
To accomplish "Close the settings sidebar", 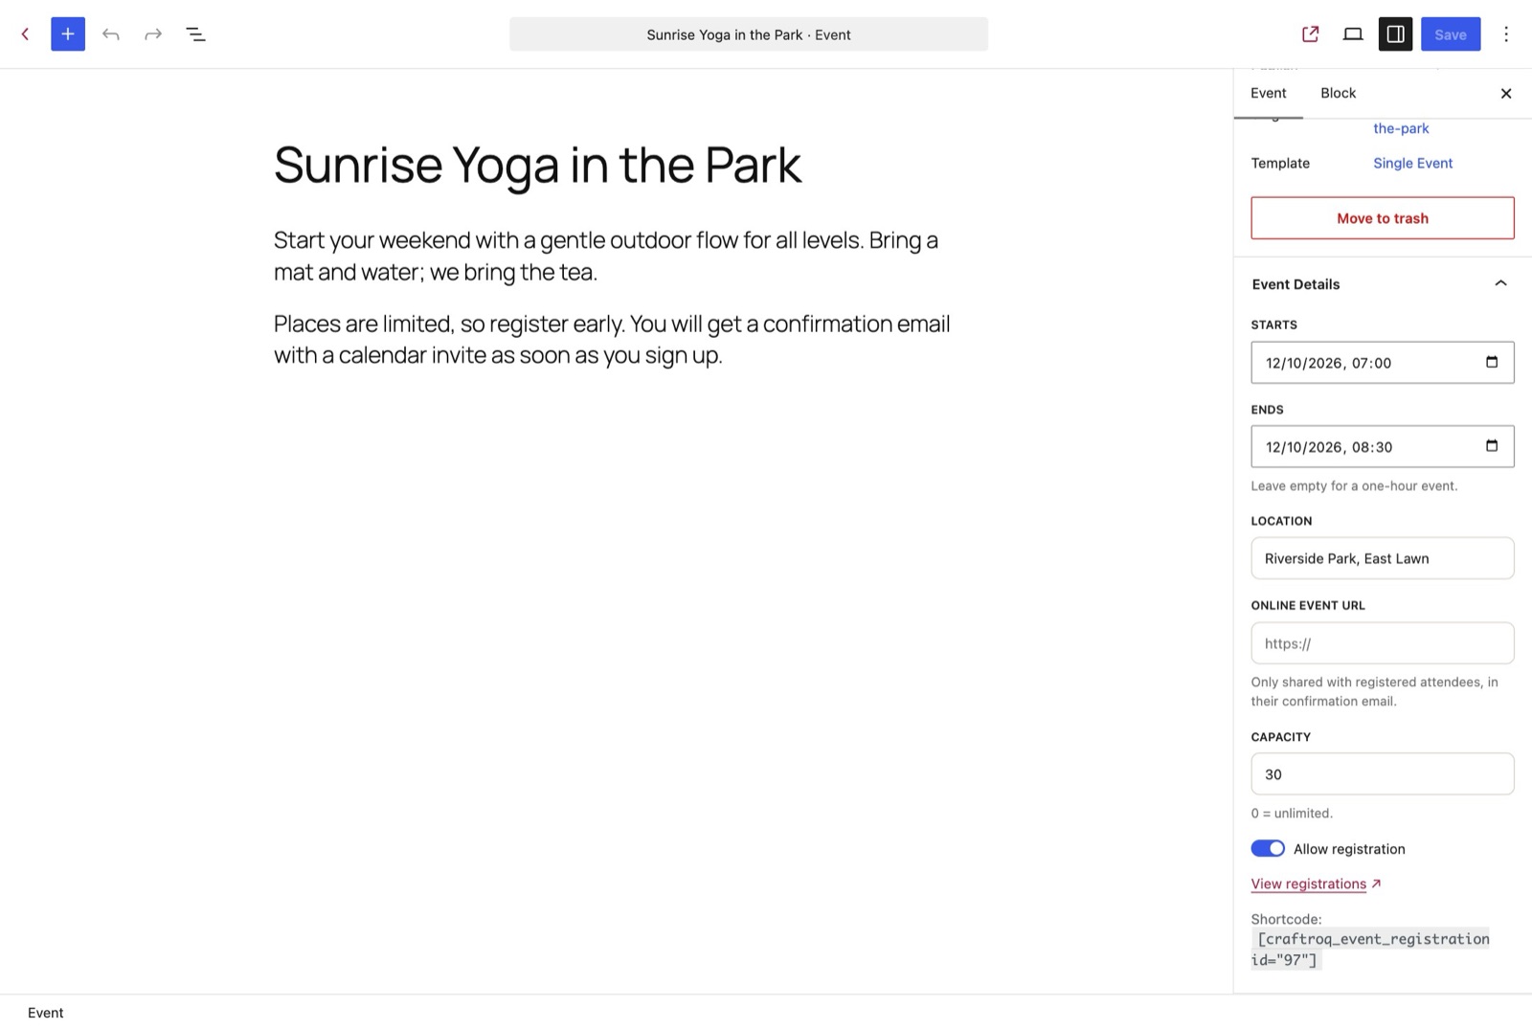I will (1506, 93).
